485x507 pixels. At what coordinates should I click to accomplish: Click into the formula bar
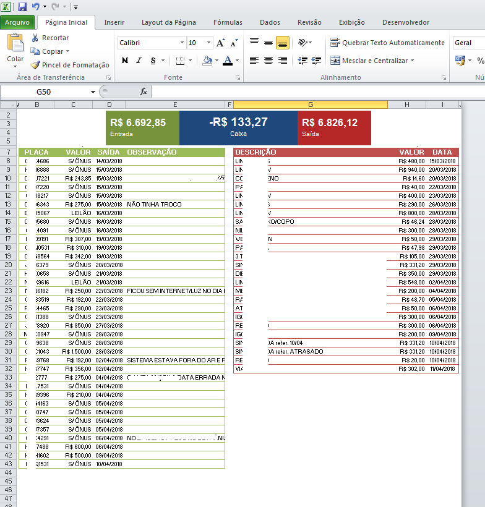[318, 92]
